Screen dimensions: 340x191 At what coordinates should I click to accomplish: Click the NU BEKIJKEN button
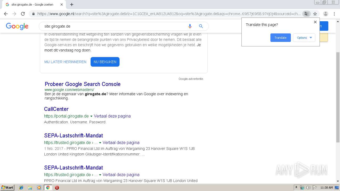coord(105,62)
